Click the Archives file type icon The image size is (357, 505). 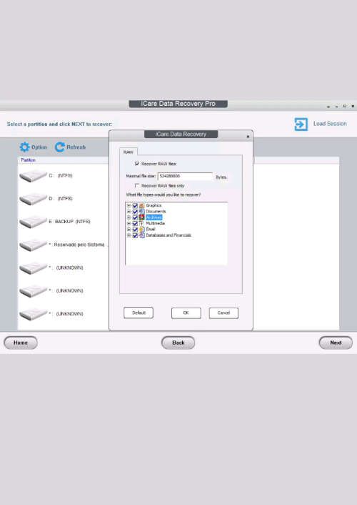pos(141,217)
